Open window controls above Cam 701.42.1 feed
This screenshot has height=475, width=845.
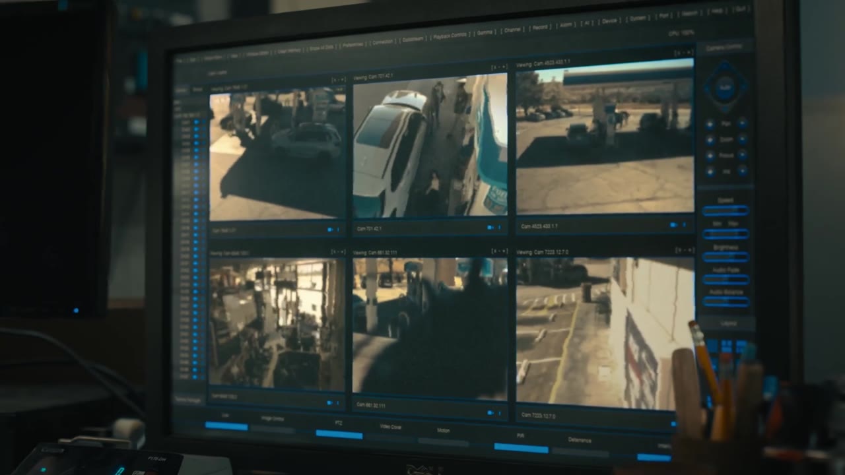click(498, 67)
